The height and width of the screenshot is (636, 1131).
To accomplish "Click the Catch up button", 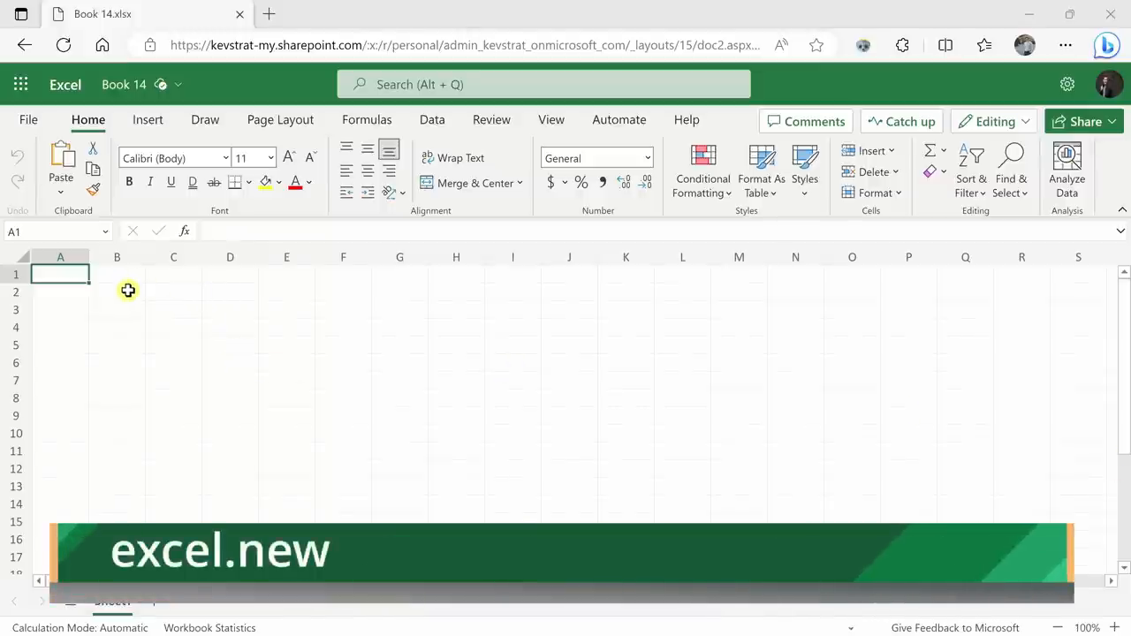I will pyautogui.click(x=901, y=121).
